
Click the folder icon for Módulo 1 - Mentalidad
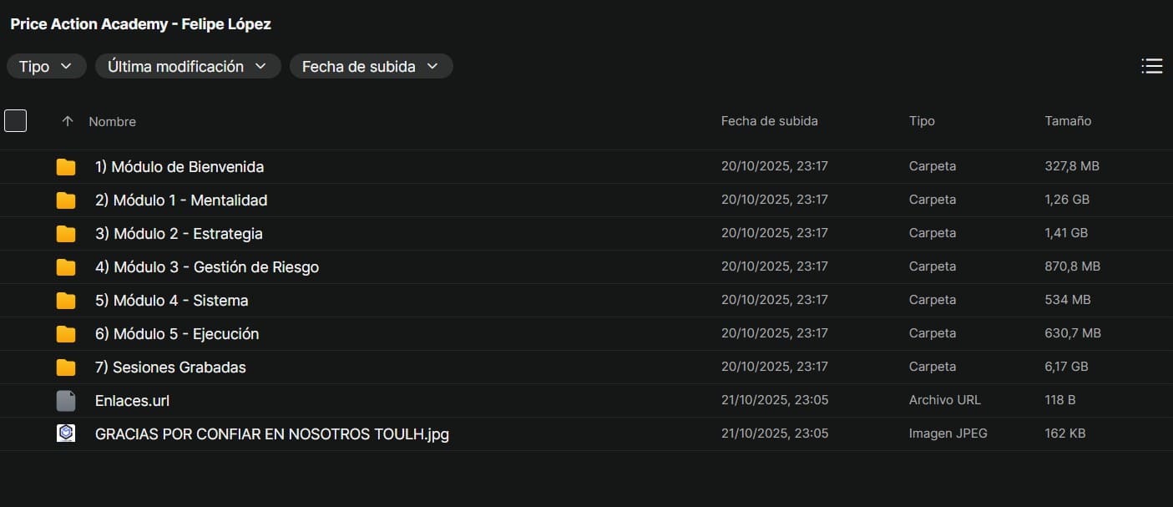click(66, 200)
